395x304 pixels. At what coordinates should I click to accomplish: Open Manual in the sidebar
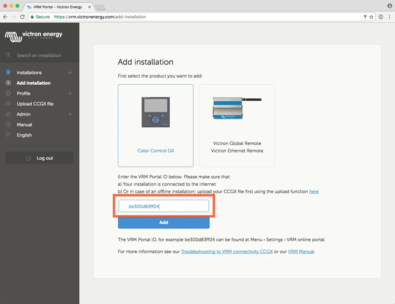click(x=24, y=125)
